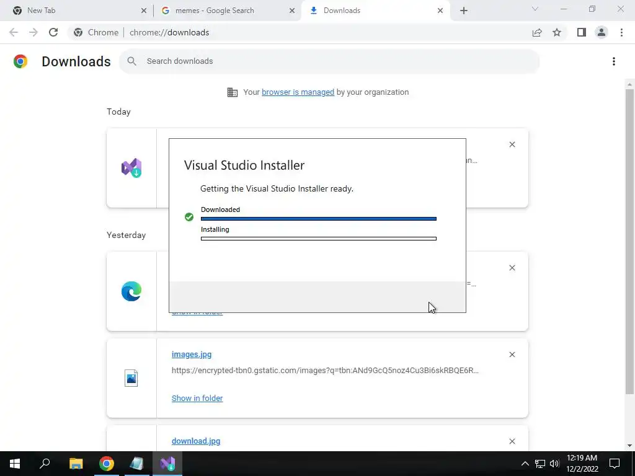Image resolution: width=635 pixels, height=476 pixels.
Task: Remove download.jpg from list
Action: tap(512, 441)
